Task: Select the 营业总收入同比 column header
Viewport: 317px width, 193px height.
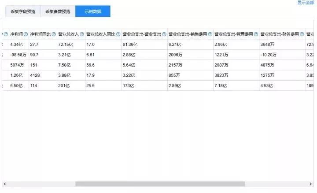Action: tap(103, 34)
